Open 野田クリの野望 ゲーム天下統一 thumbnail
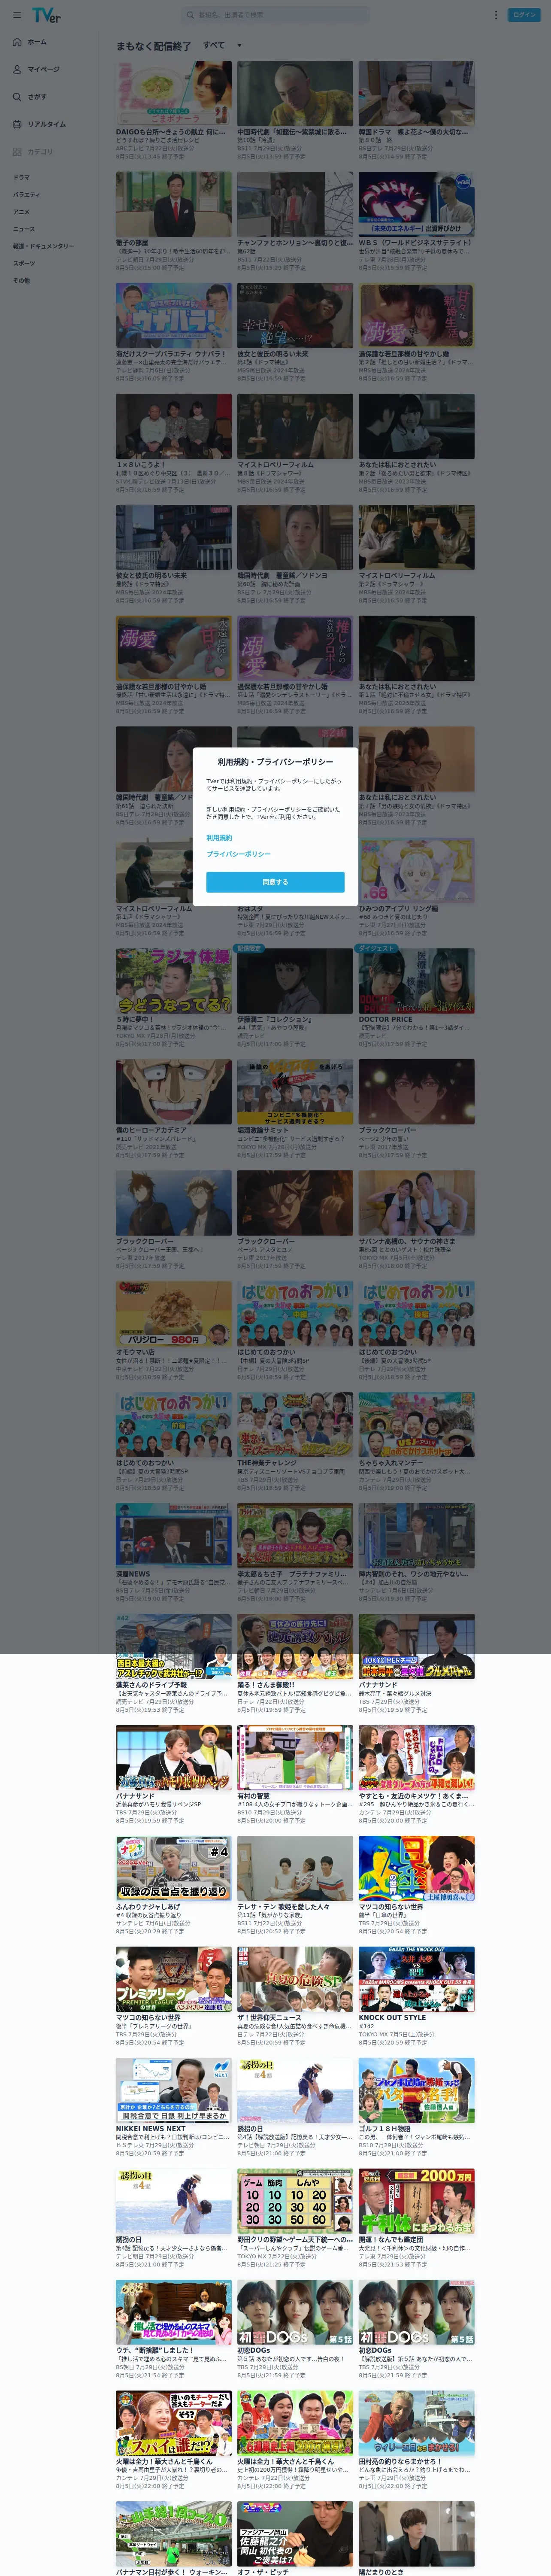 (295, 2202)
